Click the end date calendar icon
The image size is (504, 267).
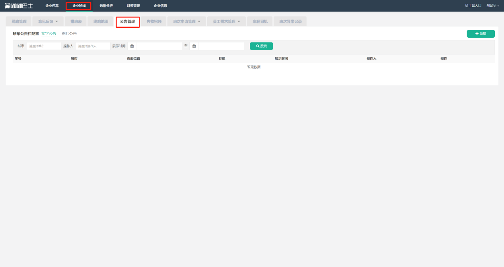194,46
